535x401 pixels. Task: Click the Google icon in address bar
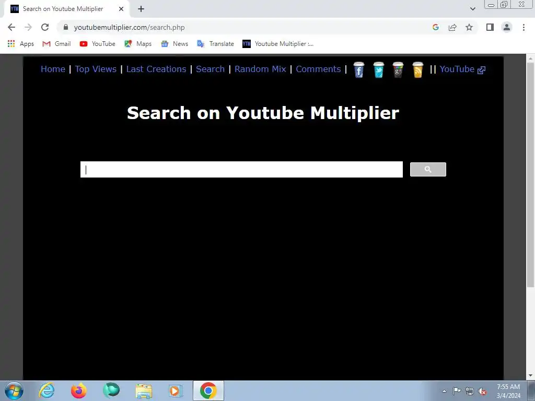pyautogui.click(x=435, y=27)
